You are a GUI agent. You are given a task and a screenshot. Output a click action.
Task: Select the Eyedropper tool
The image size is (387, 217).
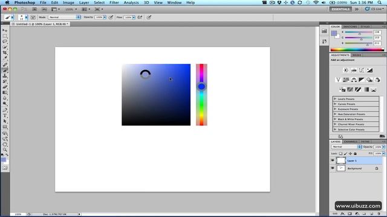(5, 58)
